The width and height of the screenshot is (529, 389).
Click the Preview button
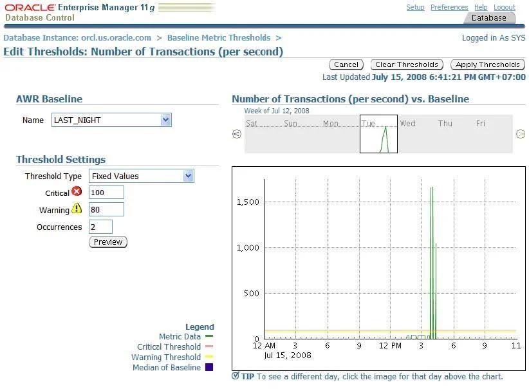tap(108, 242)
